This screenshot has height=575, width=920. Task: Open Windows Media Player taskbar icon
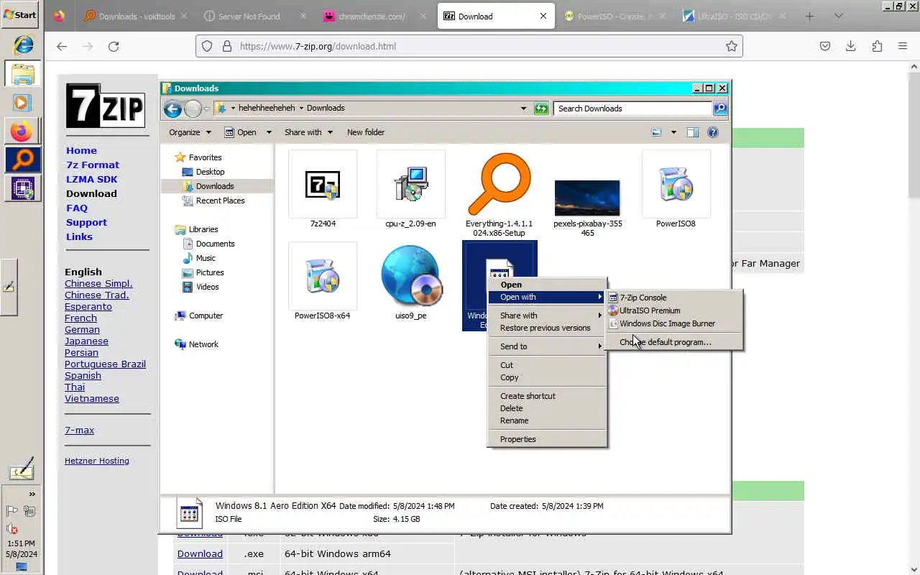pos(22,103)
